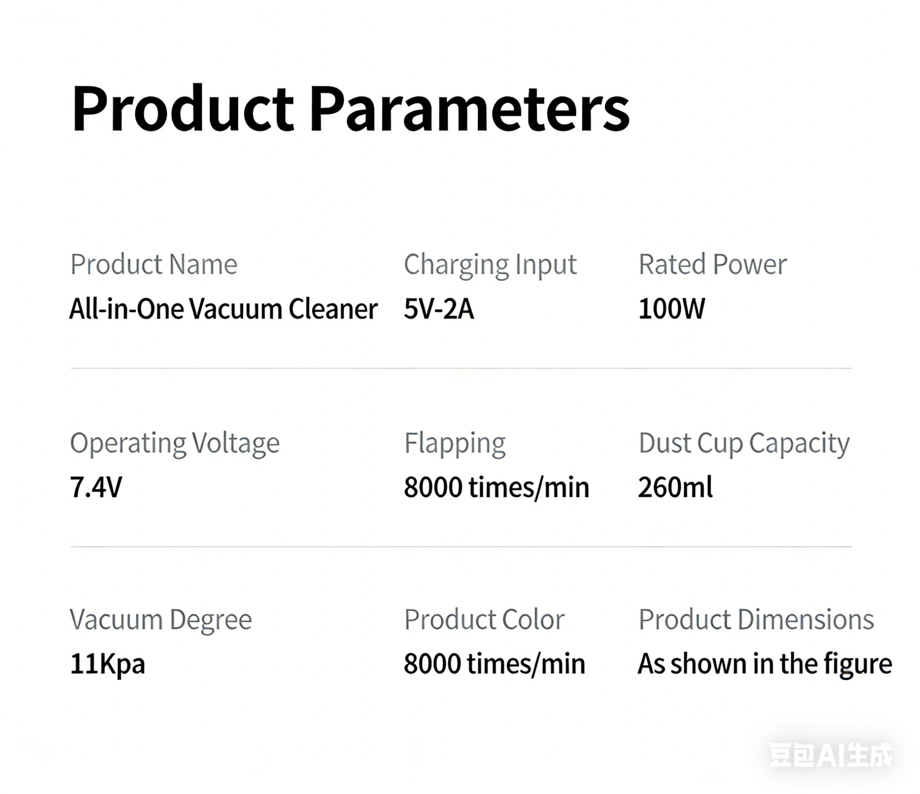Select the 11Kpa value

tap(107, 664)
